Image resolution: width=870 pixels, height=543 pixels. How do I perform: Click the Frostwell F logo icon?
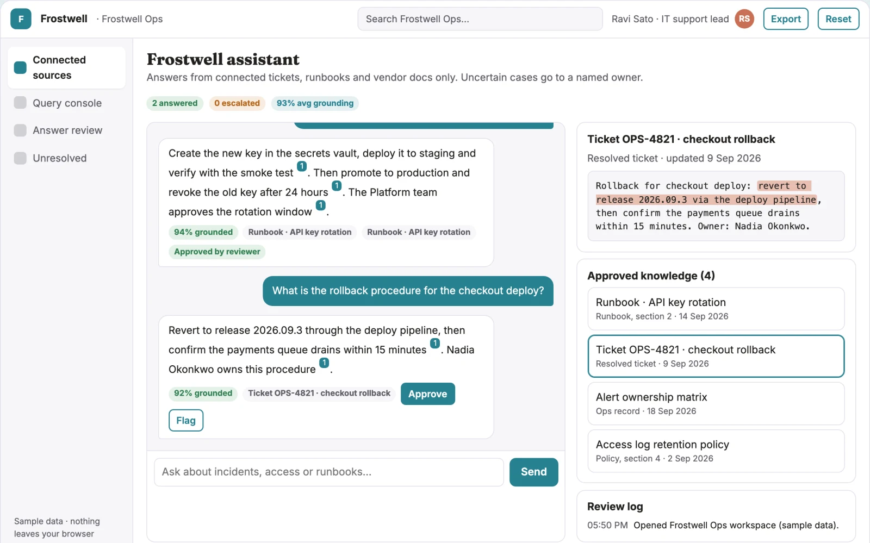21,19
